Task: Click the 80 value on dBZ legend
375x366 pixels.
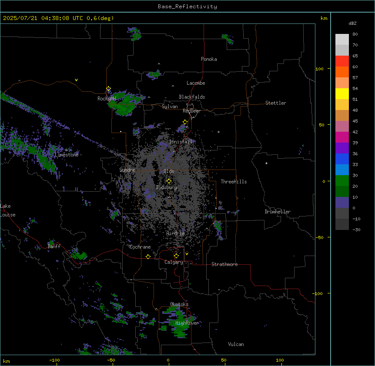Action: click(355, 34)
